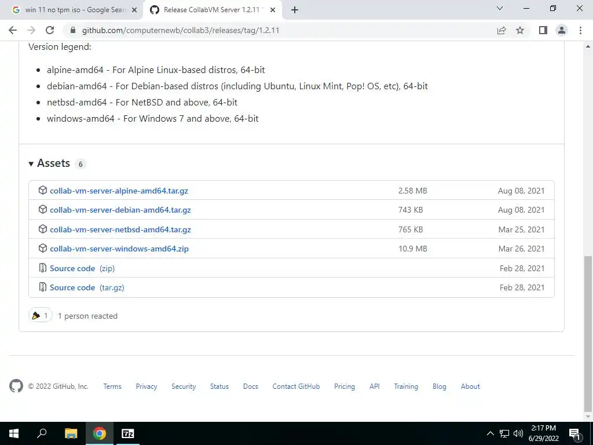Open the Privacy footer link
Screen dimensions: 593x445
coord(147,386)
